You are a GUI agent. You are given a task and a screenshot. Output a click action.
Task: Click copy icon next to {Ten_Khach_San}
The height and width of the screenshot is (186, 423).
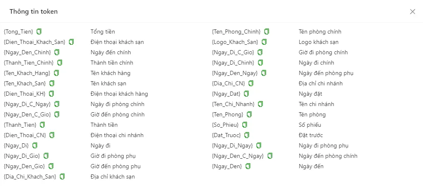point(52,83)
